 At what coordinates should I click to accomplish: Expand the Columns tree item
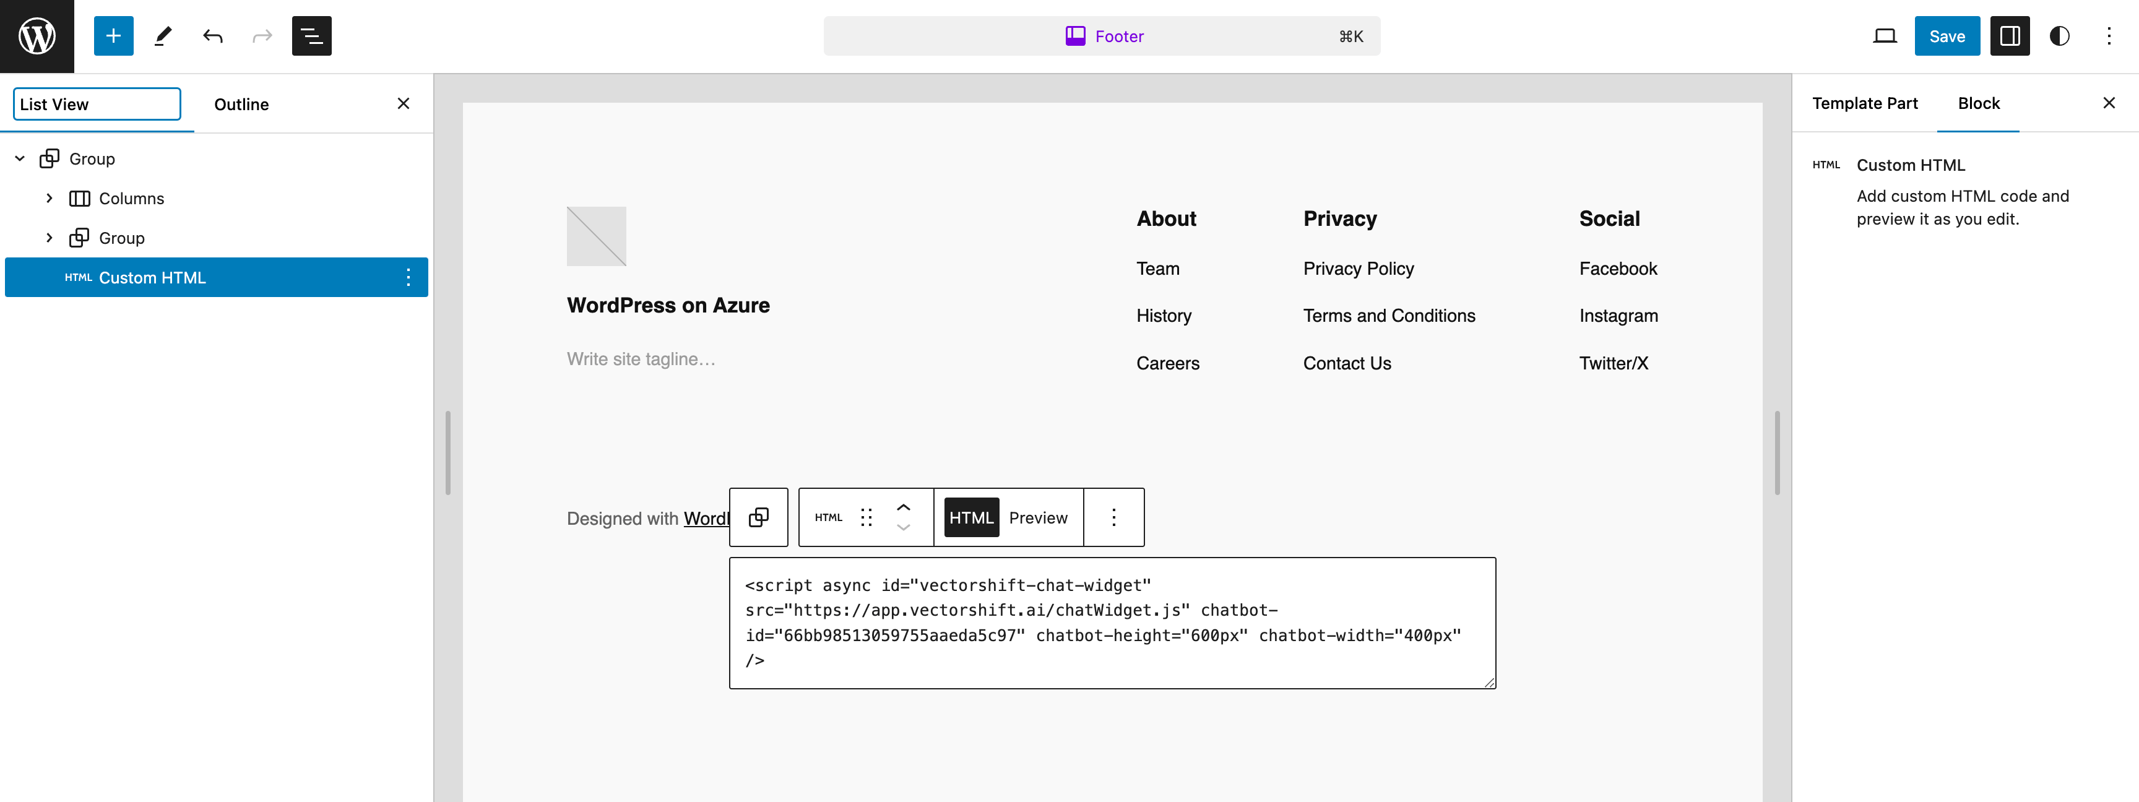pos(50,199)
